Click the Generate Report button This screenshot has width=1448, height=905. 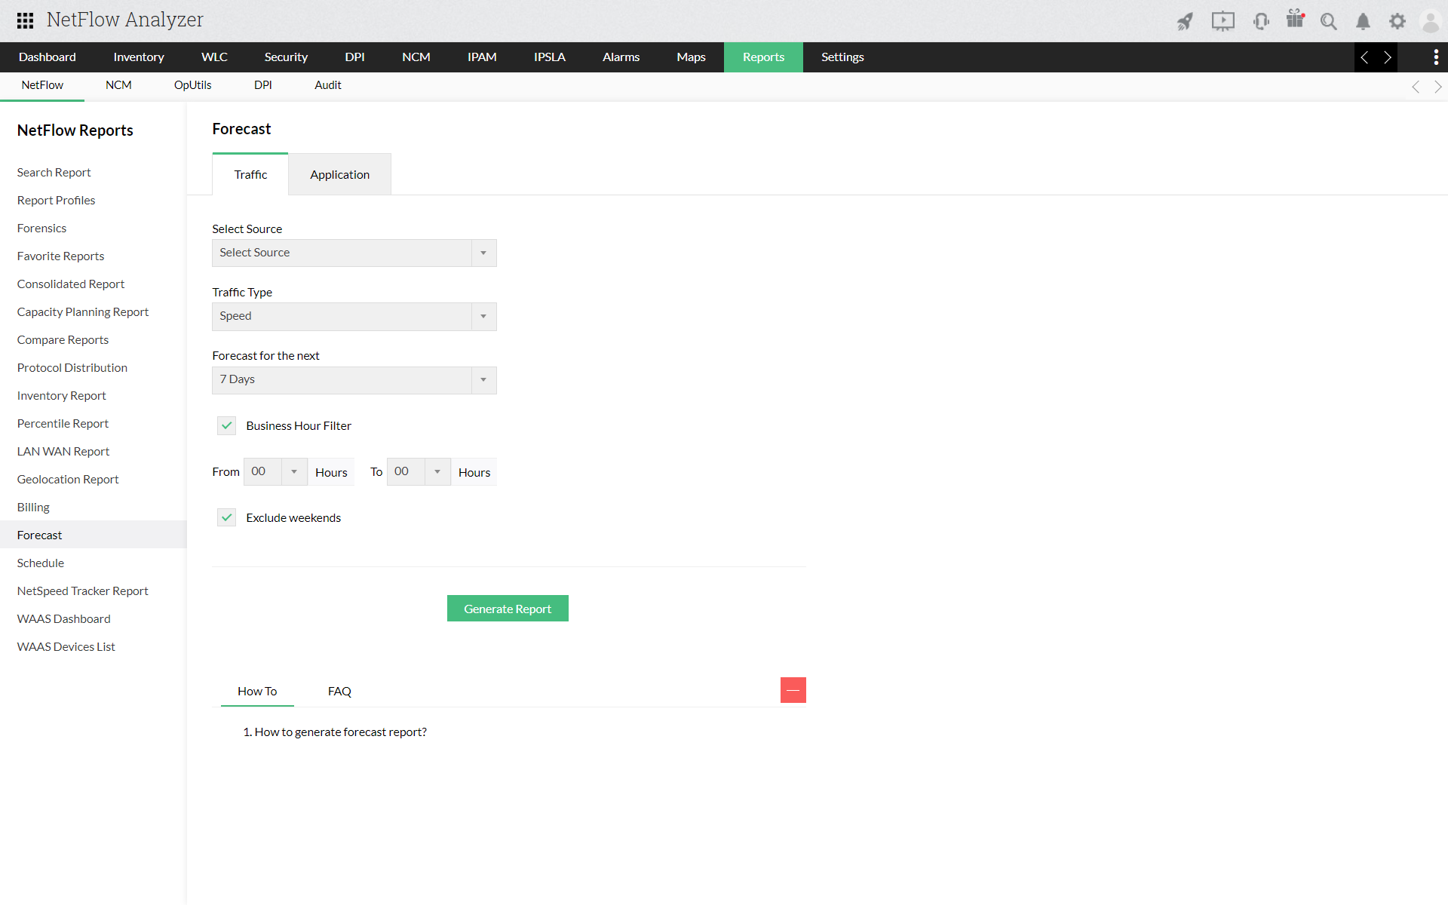507,609
